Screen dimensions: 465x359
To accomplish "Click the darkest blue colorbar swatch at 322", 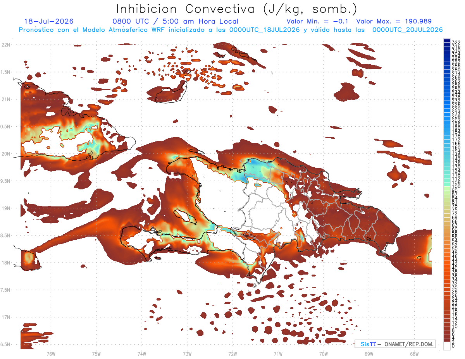I will [447, 41].
